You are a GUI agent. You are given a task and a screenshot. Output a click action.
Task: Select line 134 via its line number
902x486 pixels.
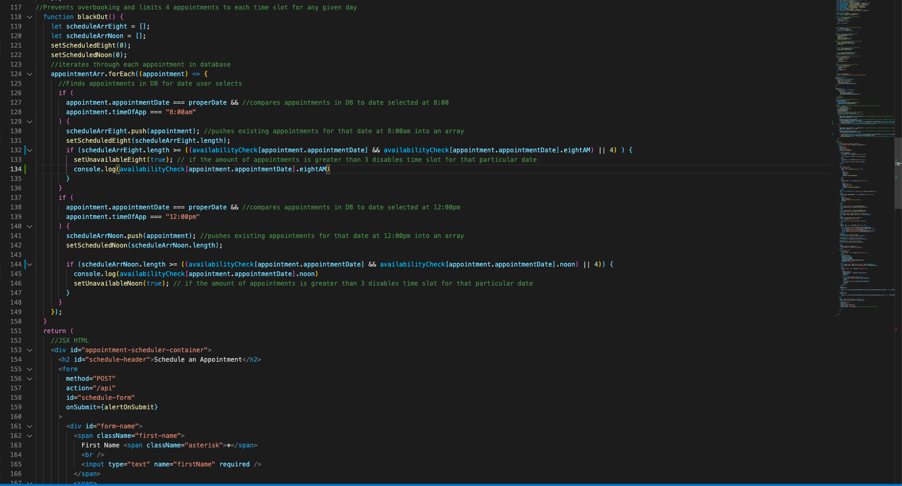[16, 169]
